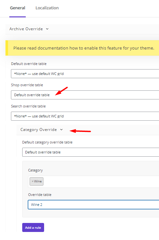The image size is (159, 240).
Task: Collapse the Category Override chevron arrow
Action: coord(61,130)
